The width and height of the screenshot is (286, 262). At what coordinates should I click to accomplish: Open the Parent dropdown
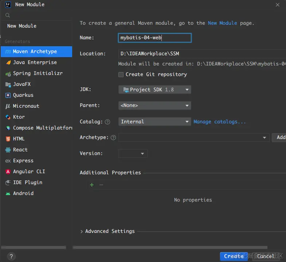(155, 106)
